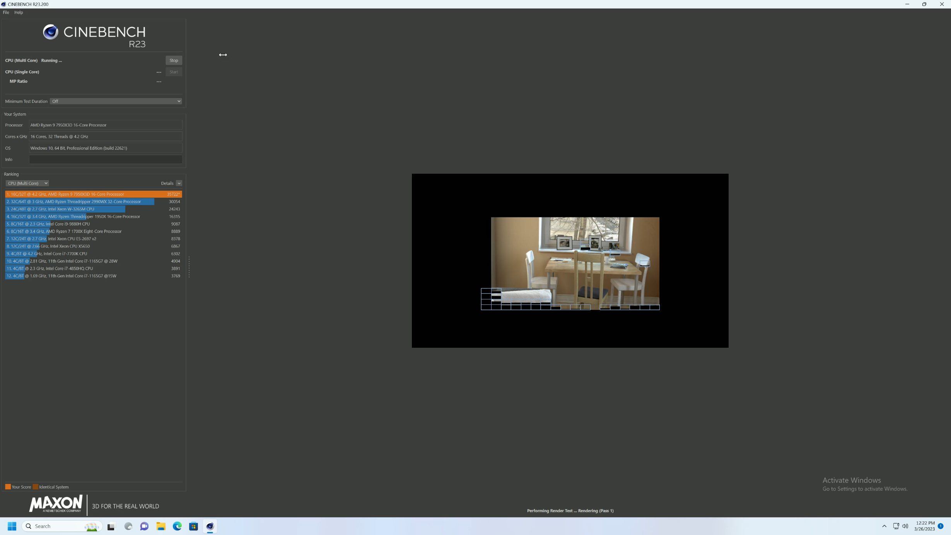Image resolution: width=951 pixels, height=535 pixels.
Task: Select ranking row 5 Core i9-9880H
Action: point(94,224)
